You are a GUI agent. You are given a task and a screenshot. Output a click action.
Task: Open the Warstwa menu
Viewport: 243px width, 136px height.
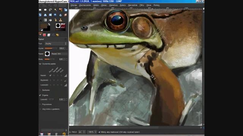(x=113, y=5)
